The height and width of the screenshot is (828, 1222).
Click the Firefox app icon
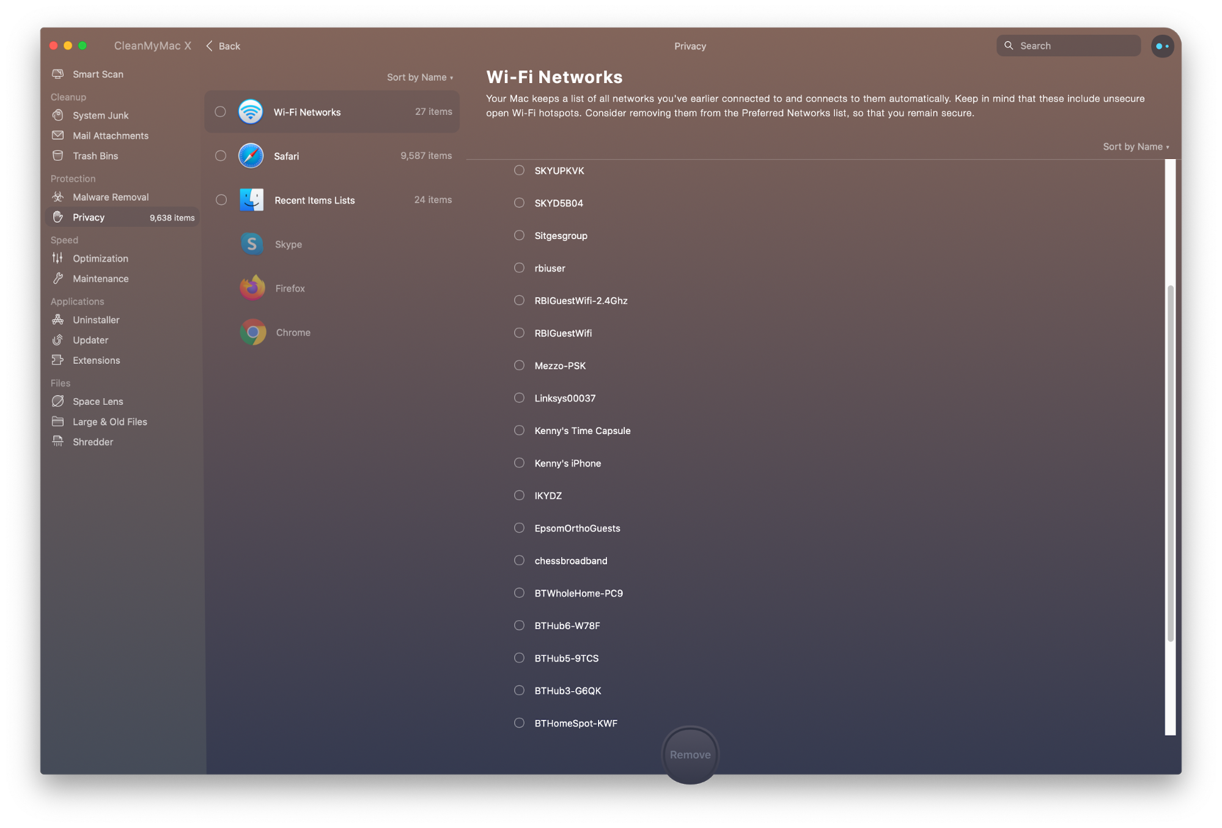(x=252, y=287)
